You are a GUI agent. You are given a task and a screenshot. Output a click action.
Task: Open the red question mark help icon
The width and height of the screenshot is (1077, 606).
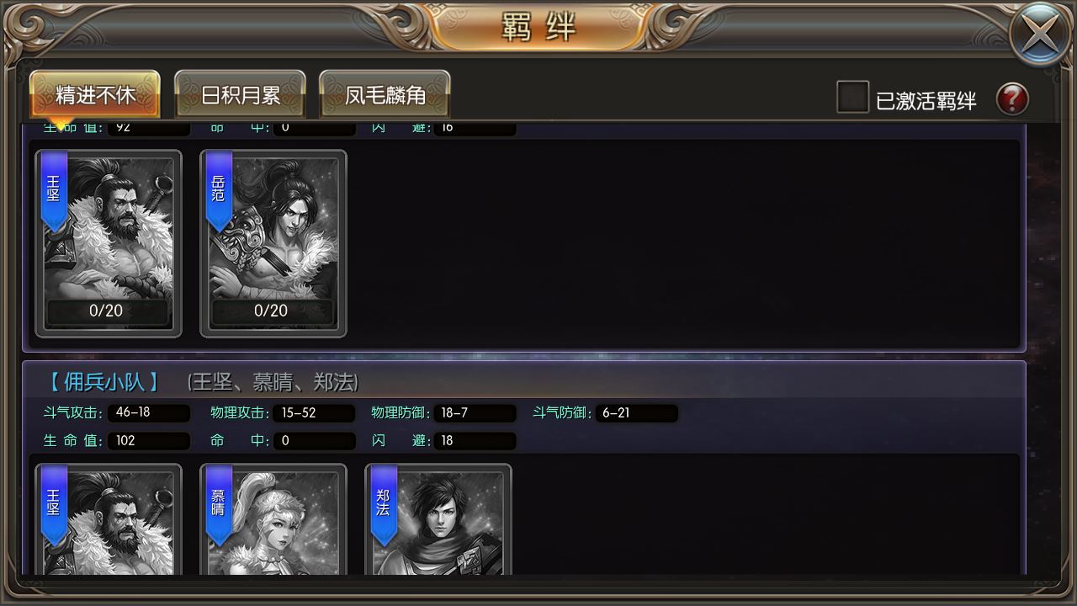[1012, 99]
